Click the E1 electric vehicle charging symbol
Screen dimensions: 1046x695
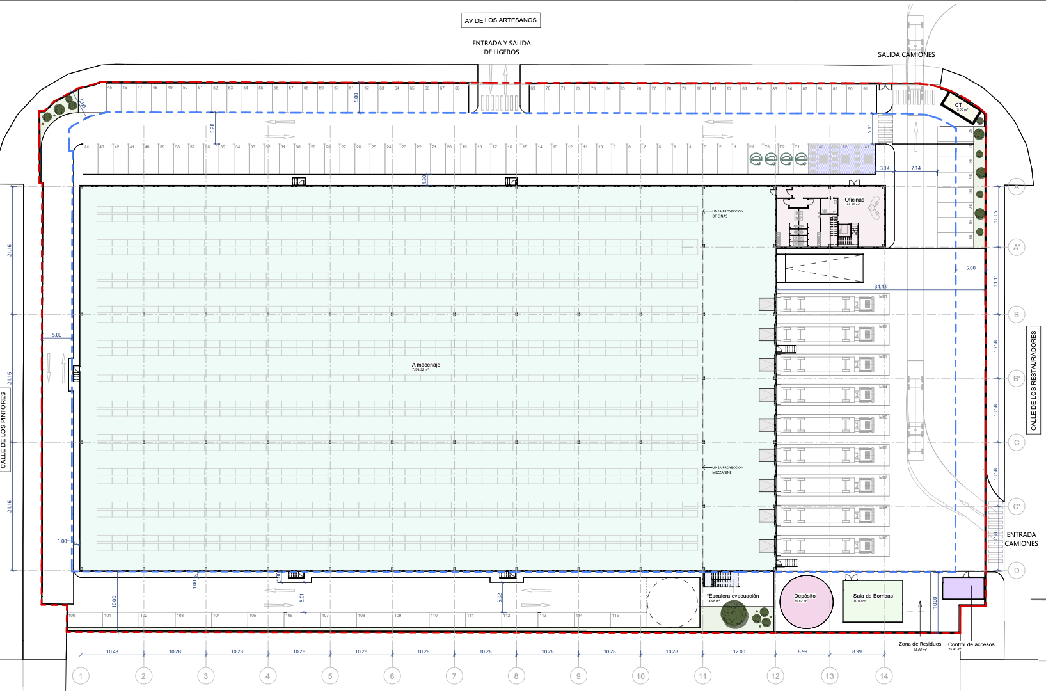[x=801, y=159]
